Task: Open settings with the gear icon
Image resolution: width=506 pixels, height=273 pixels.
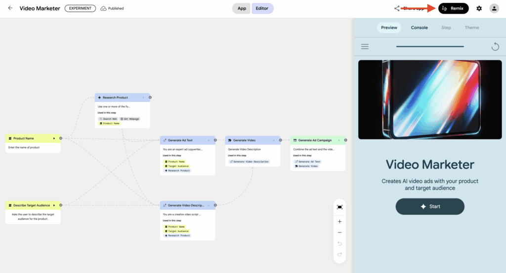Action: (x=479, y=8)
